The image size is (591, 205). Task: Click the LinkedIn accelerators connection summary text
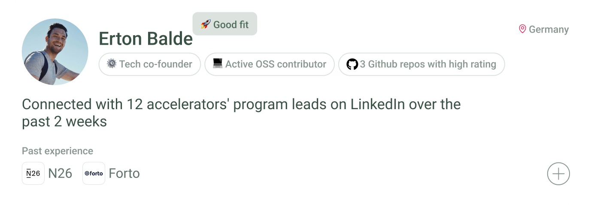tap(241, 104)
